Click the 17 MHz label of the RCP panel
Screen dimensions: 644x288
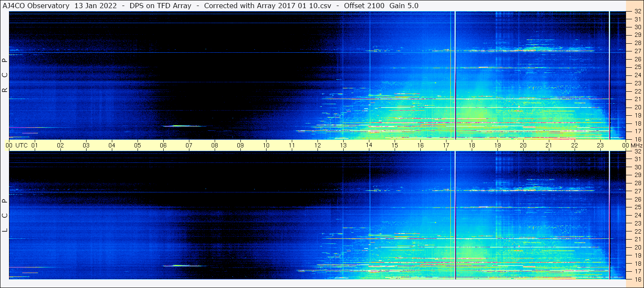coord(637,131)
